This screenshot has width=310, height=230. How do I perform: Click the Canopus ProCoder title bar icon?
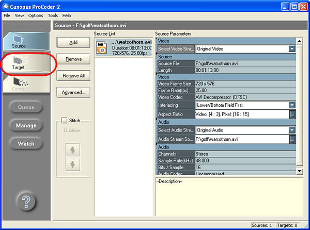pyautogui.click(x=6, y=7)
